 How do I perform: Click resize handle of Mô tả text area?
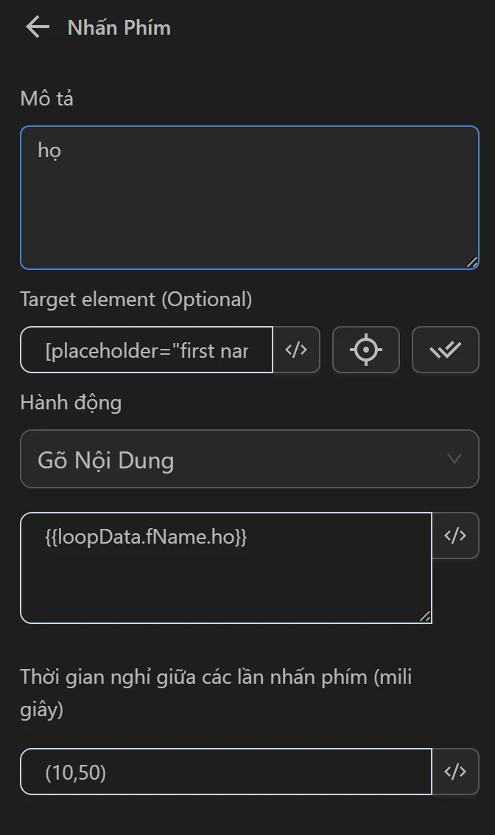click(x=472, y=262)
